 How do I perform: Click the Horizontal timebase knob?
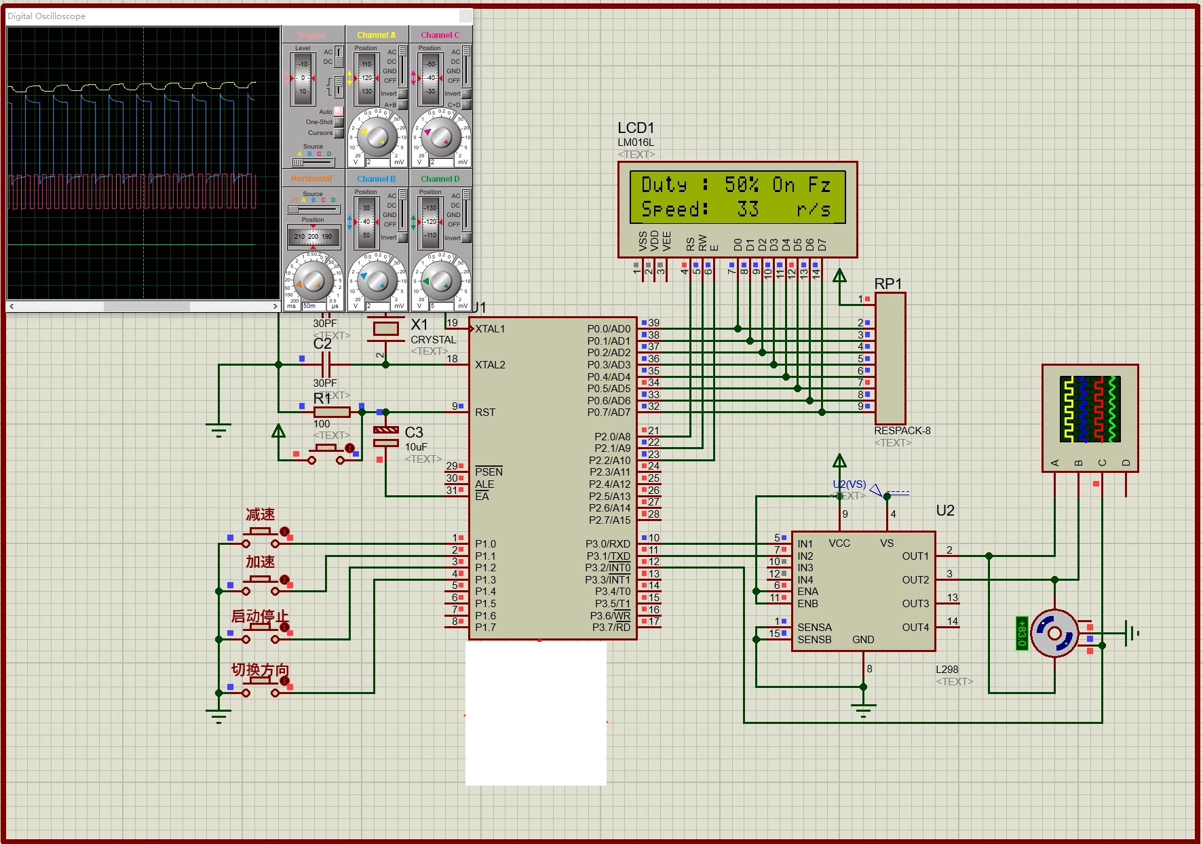313,280
